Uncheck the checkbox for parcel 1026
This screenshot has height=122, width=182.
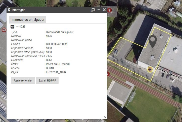tap(12, 27)
